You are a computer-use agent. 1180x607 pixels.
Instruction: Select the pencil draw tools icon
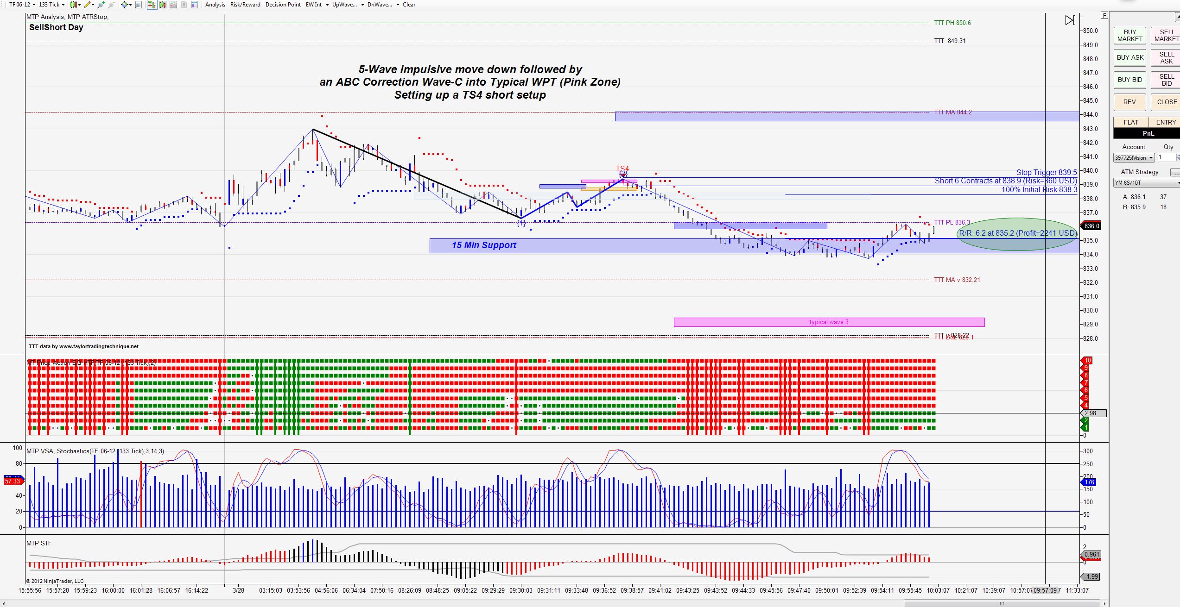pos(87,5)
